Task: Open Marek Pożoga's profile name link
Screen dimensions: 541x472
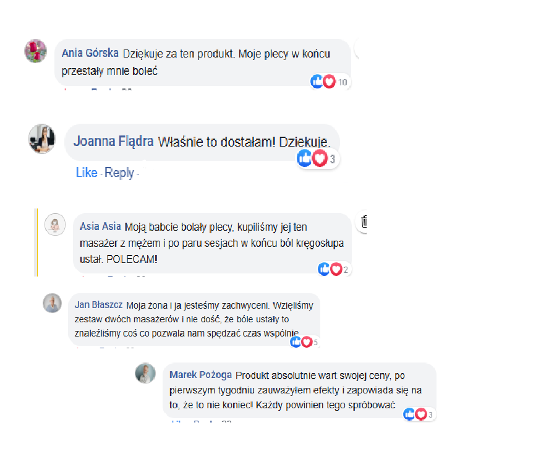Action: point(201,375)
